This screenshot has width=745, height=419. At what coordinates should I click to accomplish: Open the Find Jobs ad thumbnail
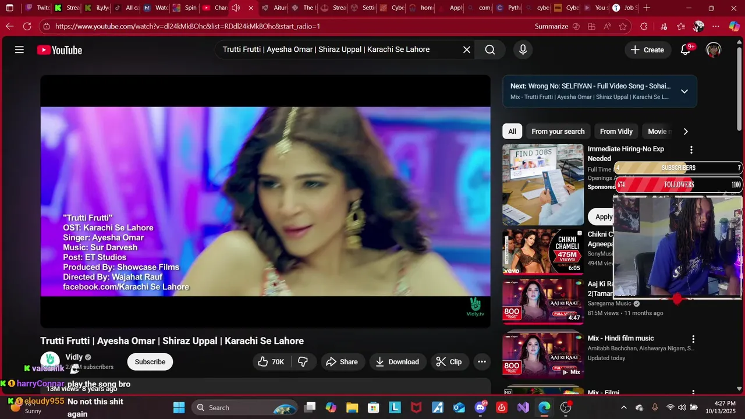(x=543, y=185)
